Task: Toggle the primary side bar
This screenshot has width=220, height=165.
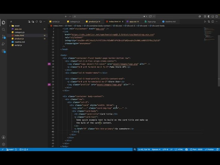Action: coord(209,16)
